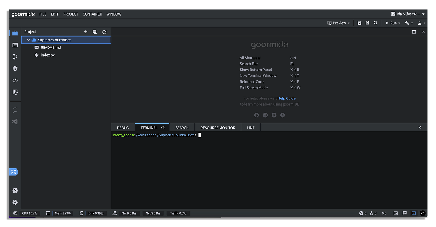Open the Settings gear in sidebar
Screen dimensions: 436x227
[x=15, y=202]
